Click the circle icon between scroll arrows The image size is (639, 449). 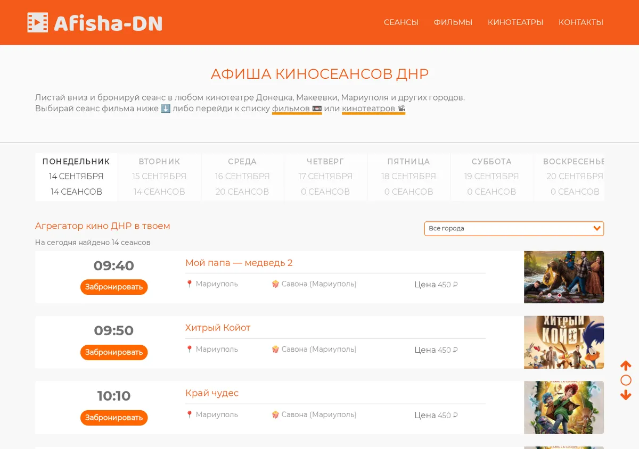coord(626,380)
